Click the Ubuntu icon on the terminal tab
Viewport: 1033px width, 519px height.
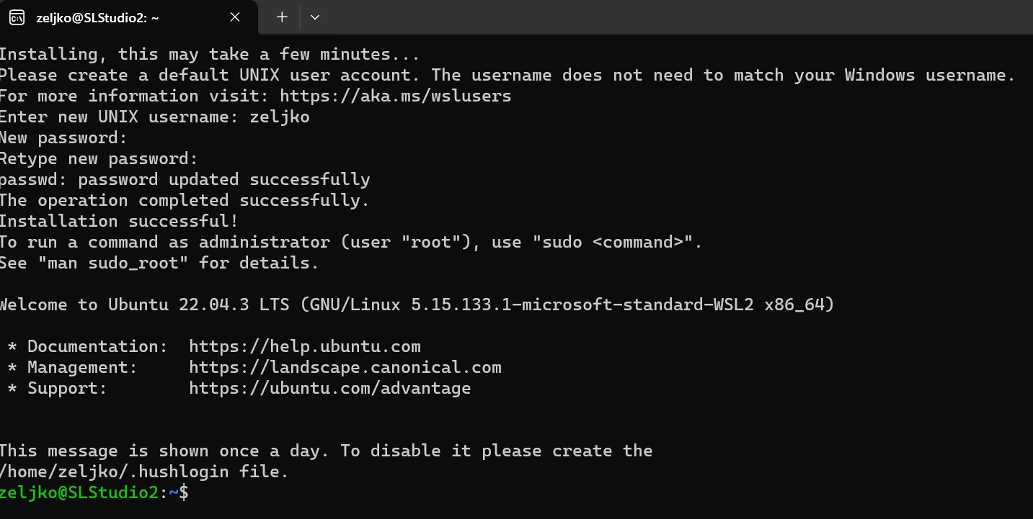tap(17, 17)
